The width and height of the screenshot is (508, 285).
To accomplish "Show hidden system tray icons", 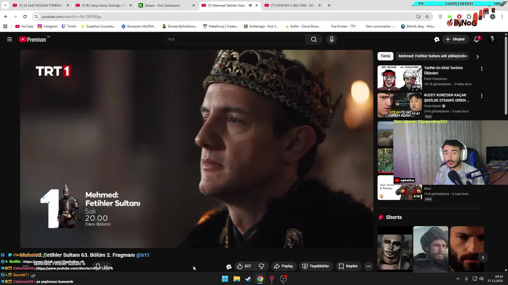I will point(458,279).
